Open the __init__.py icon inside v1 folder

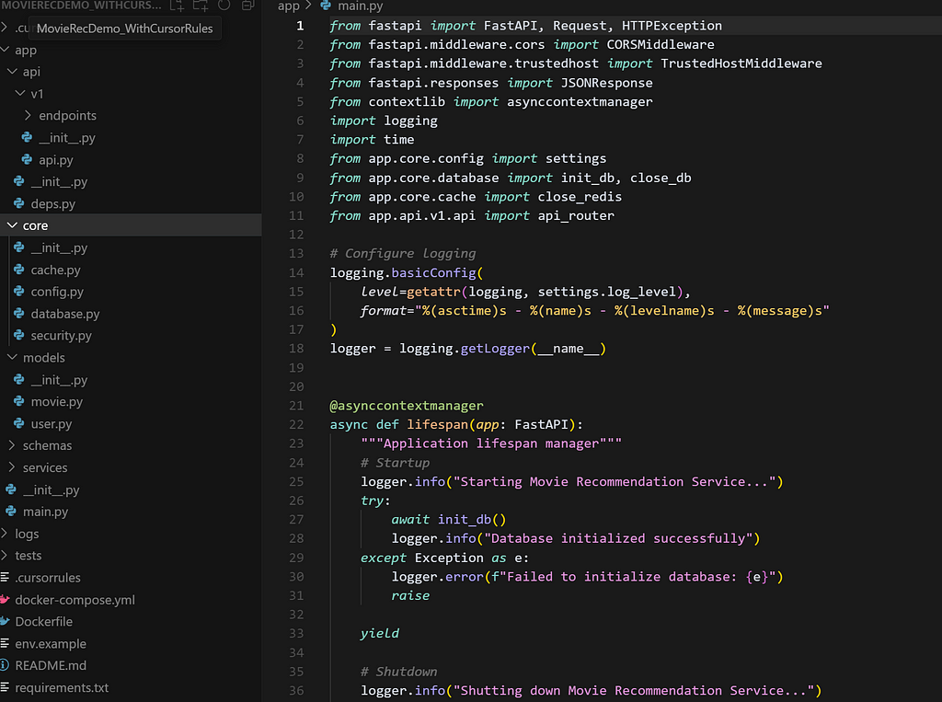tap(27, 138)
